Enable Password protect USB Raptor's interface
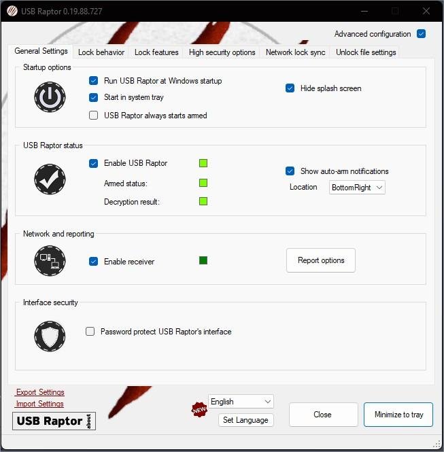The width and height of the screenshot is (444, 452). 90,332
